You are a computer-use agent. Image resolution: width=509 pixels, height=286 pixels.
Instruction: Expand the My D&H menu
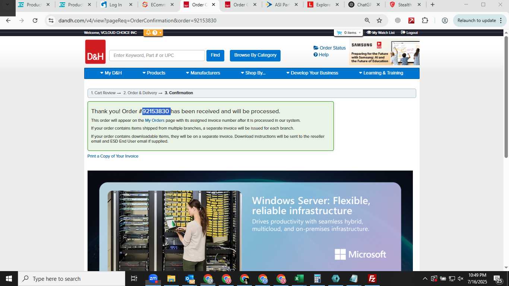pos(111,73)
